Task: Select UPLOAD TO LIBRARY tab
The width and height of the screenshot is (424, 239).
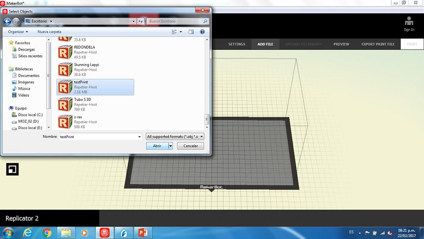Action: point(303,44)
